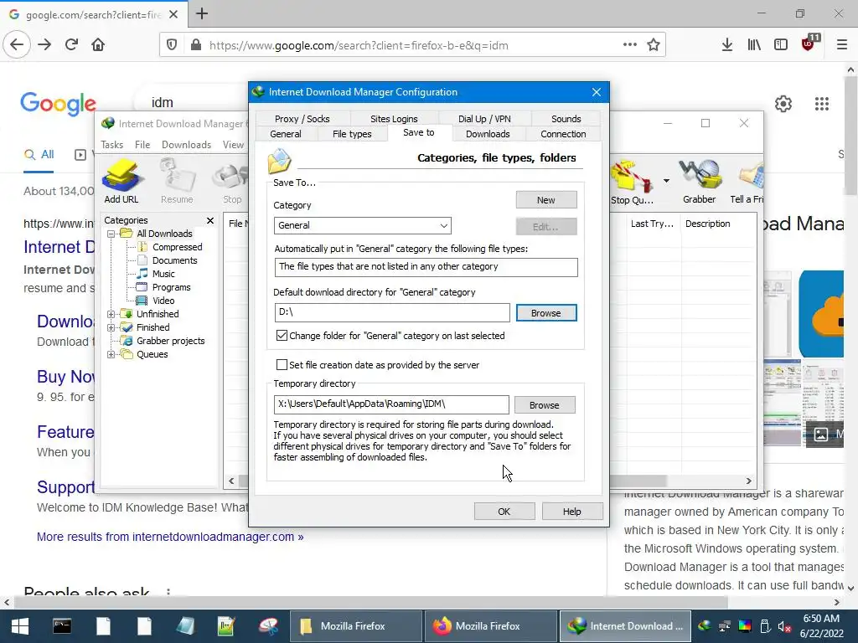Screen dimensions: 858x643
Task: Browse for temporary directory
Action: tap(545, 405)
